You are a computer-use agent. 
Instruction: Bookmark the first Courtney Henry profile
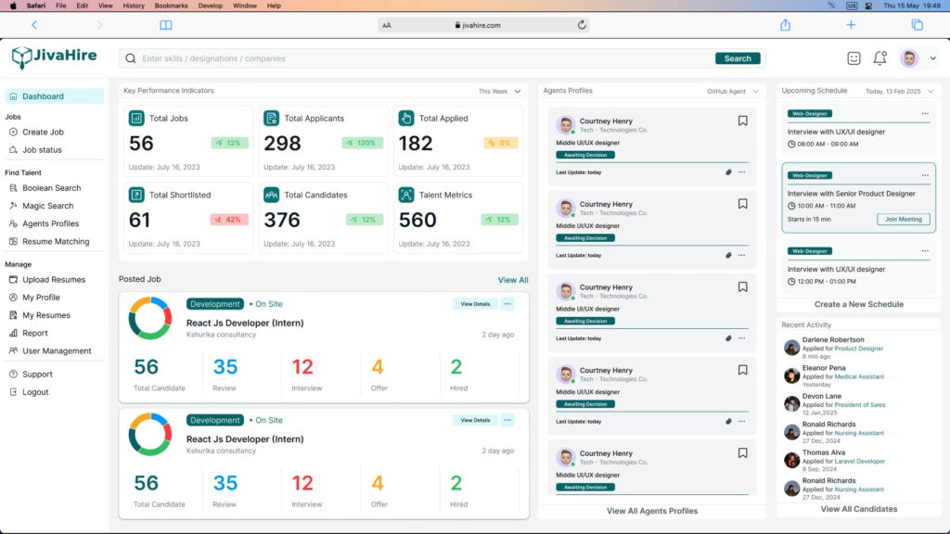coord(742,121)
